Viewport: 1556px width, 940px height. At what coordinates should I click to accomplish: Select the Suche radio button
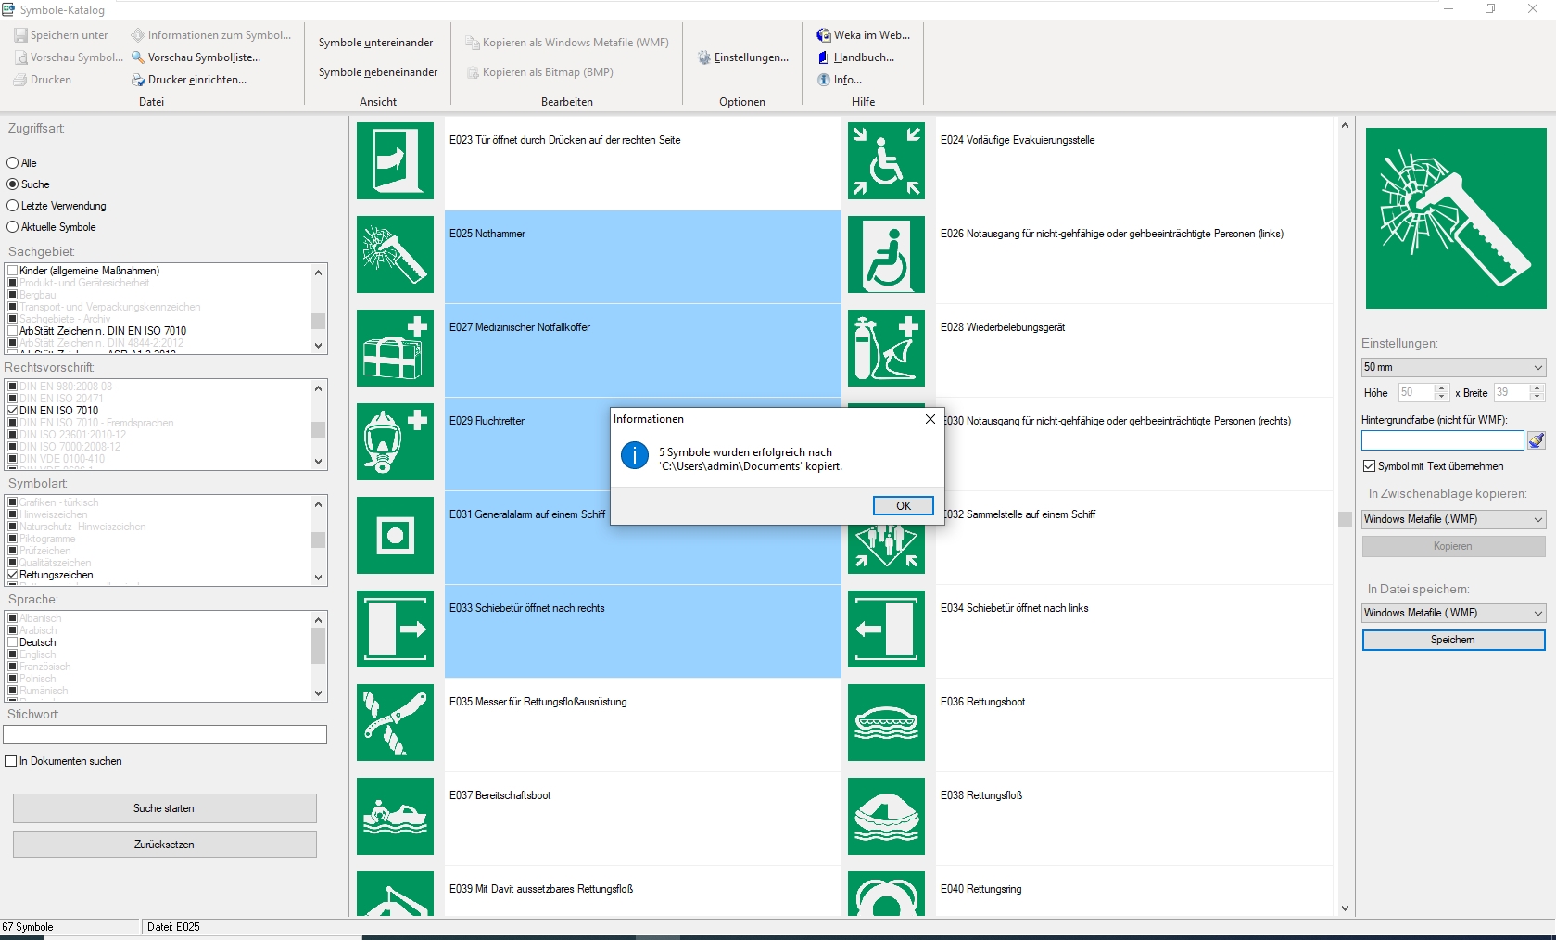coord(13,184)
